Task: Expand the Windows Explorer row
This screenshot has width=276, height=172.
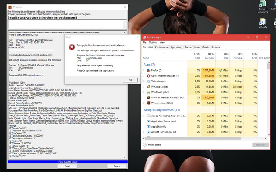Action: tap(144, 92)
